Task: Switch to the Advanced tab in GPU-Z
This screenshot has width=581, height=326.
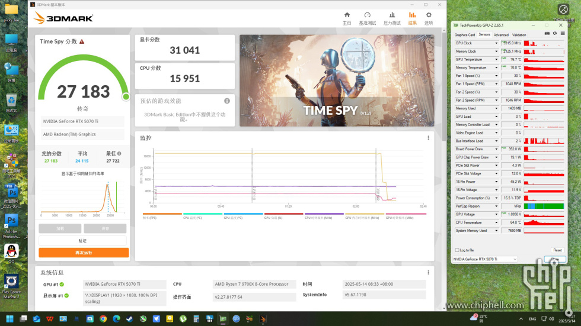Action: tap(501, 35)
